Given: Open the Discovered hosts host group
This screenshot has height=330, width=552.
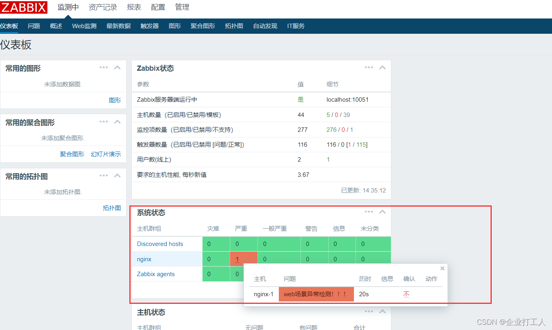Looking at the screenshot, I should click(x=160, y=244).
